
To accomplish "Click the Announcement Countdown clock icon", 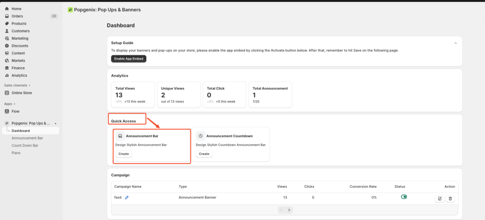I will tap(200, 136).
